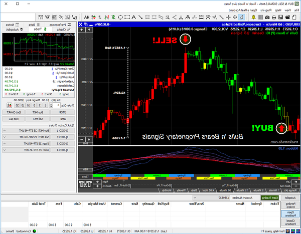Image resolution: width=301 pixels, height=234 pixels.
Task: Click the Sell MKT button
Action: coord(38,119)
